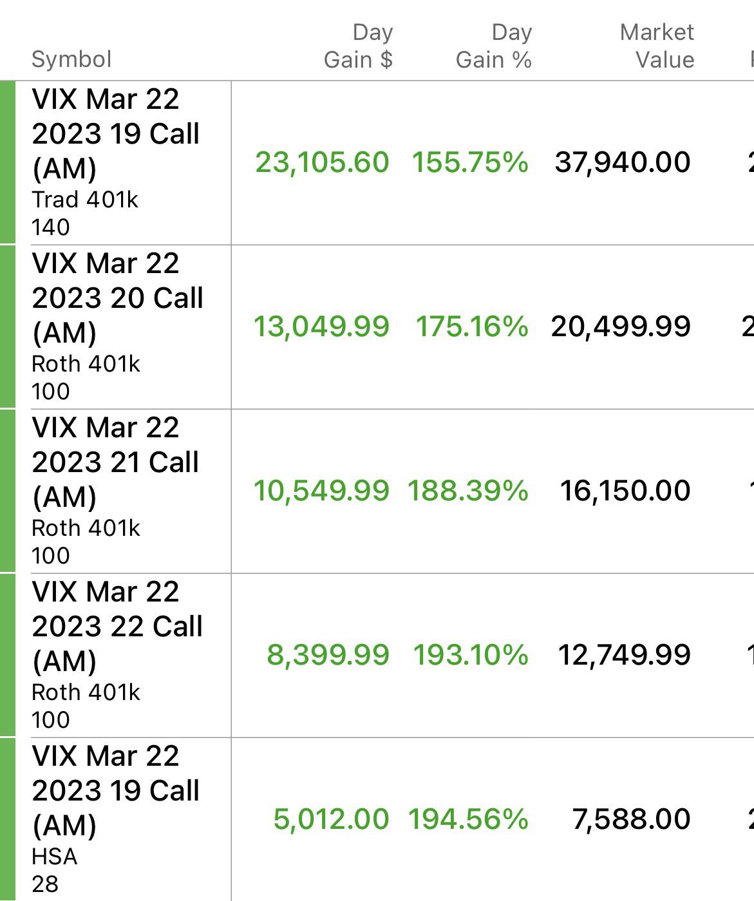Tap the 188.39% day gain percentage
The height and width of the screenshot is (901, 754).
pos(468,491)
